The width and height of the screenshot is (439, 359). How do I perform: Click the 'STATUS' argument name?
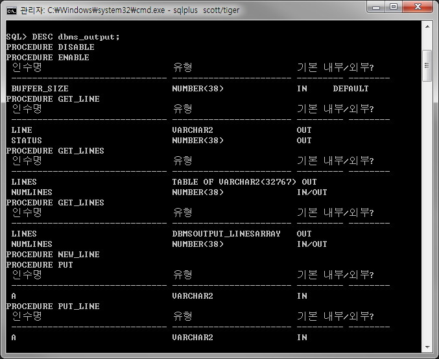(27, 141)
